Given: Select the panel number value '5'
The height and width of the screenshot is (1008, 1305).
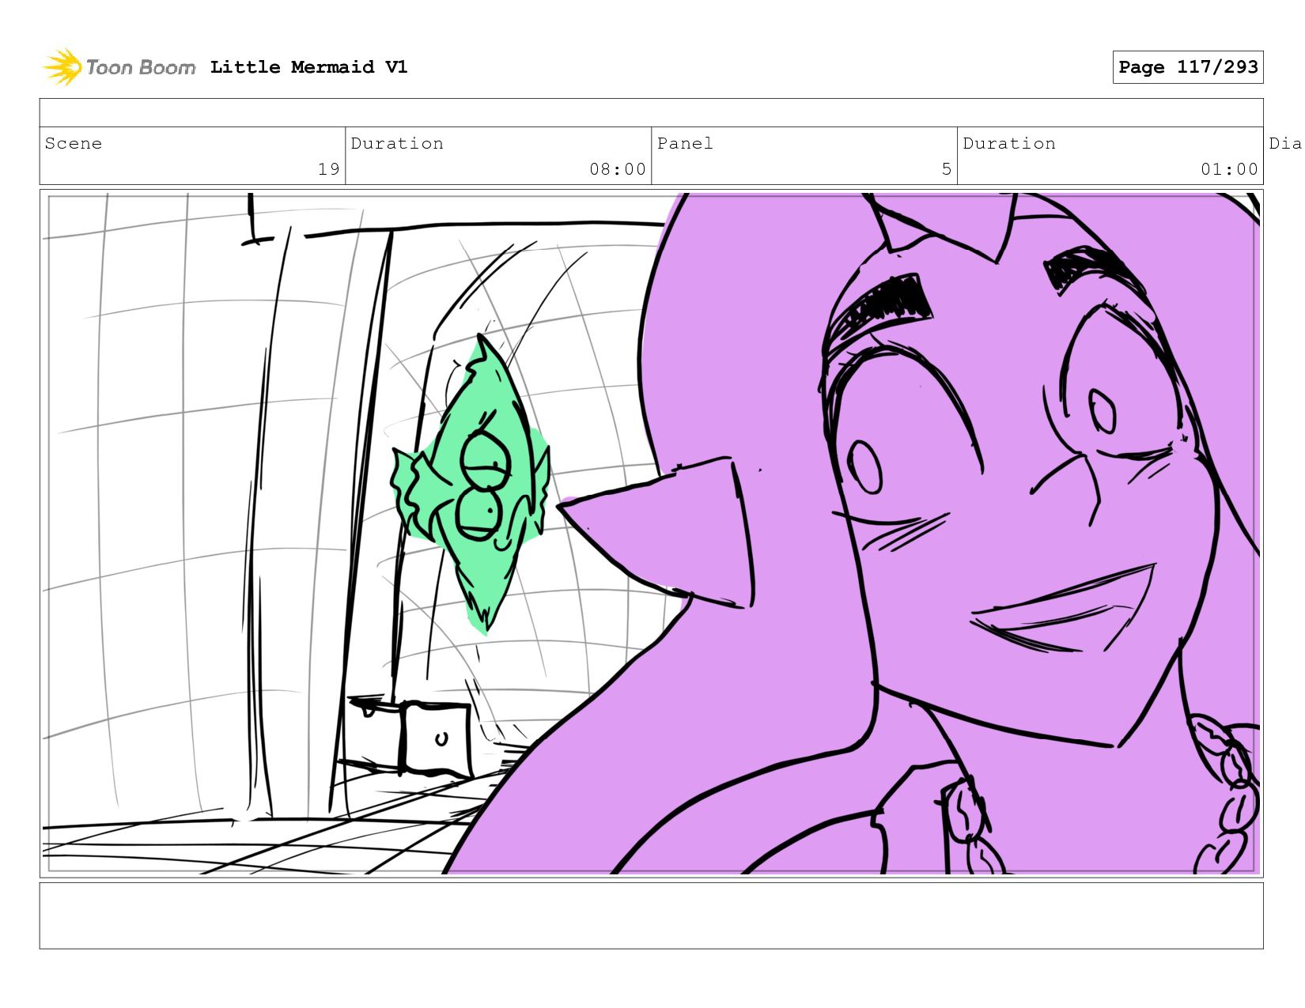Looking at the screenshot, I should coord(946,169).
